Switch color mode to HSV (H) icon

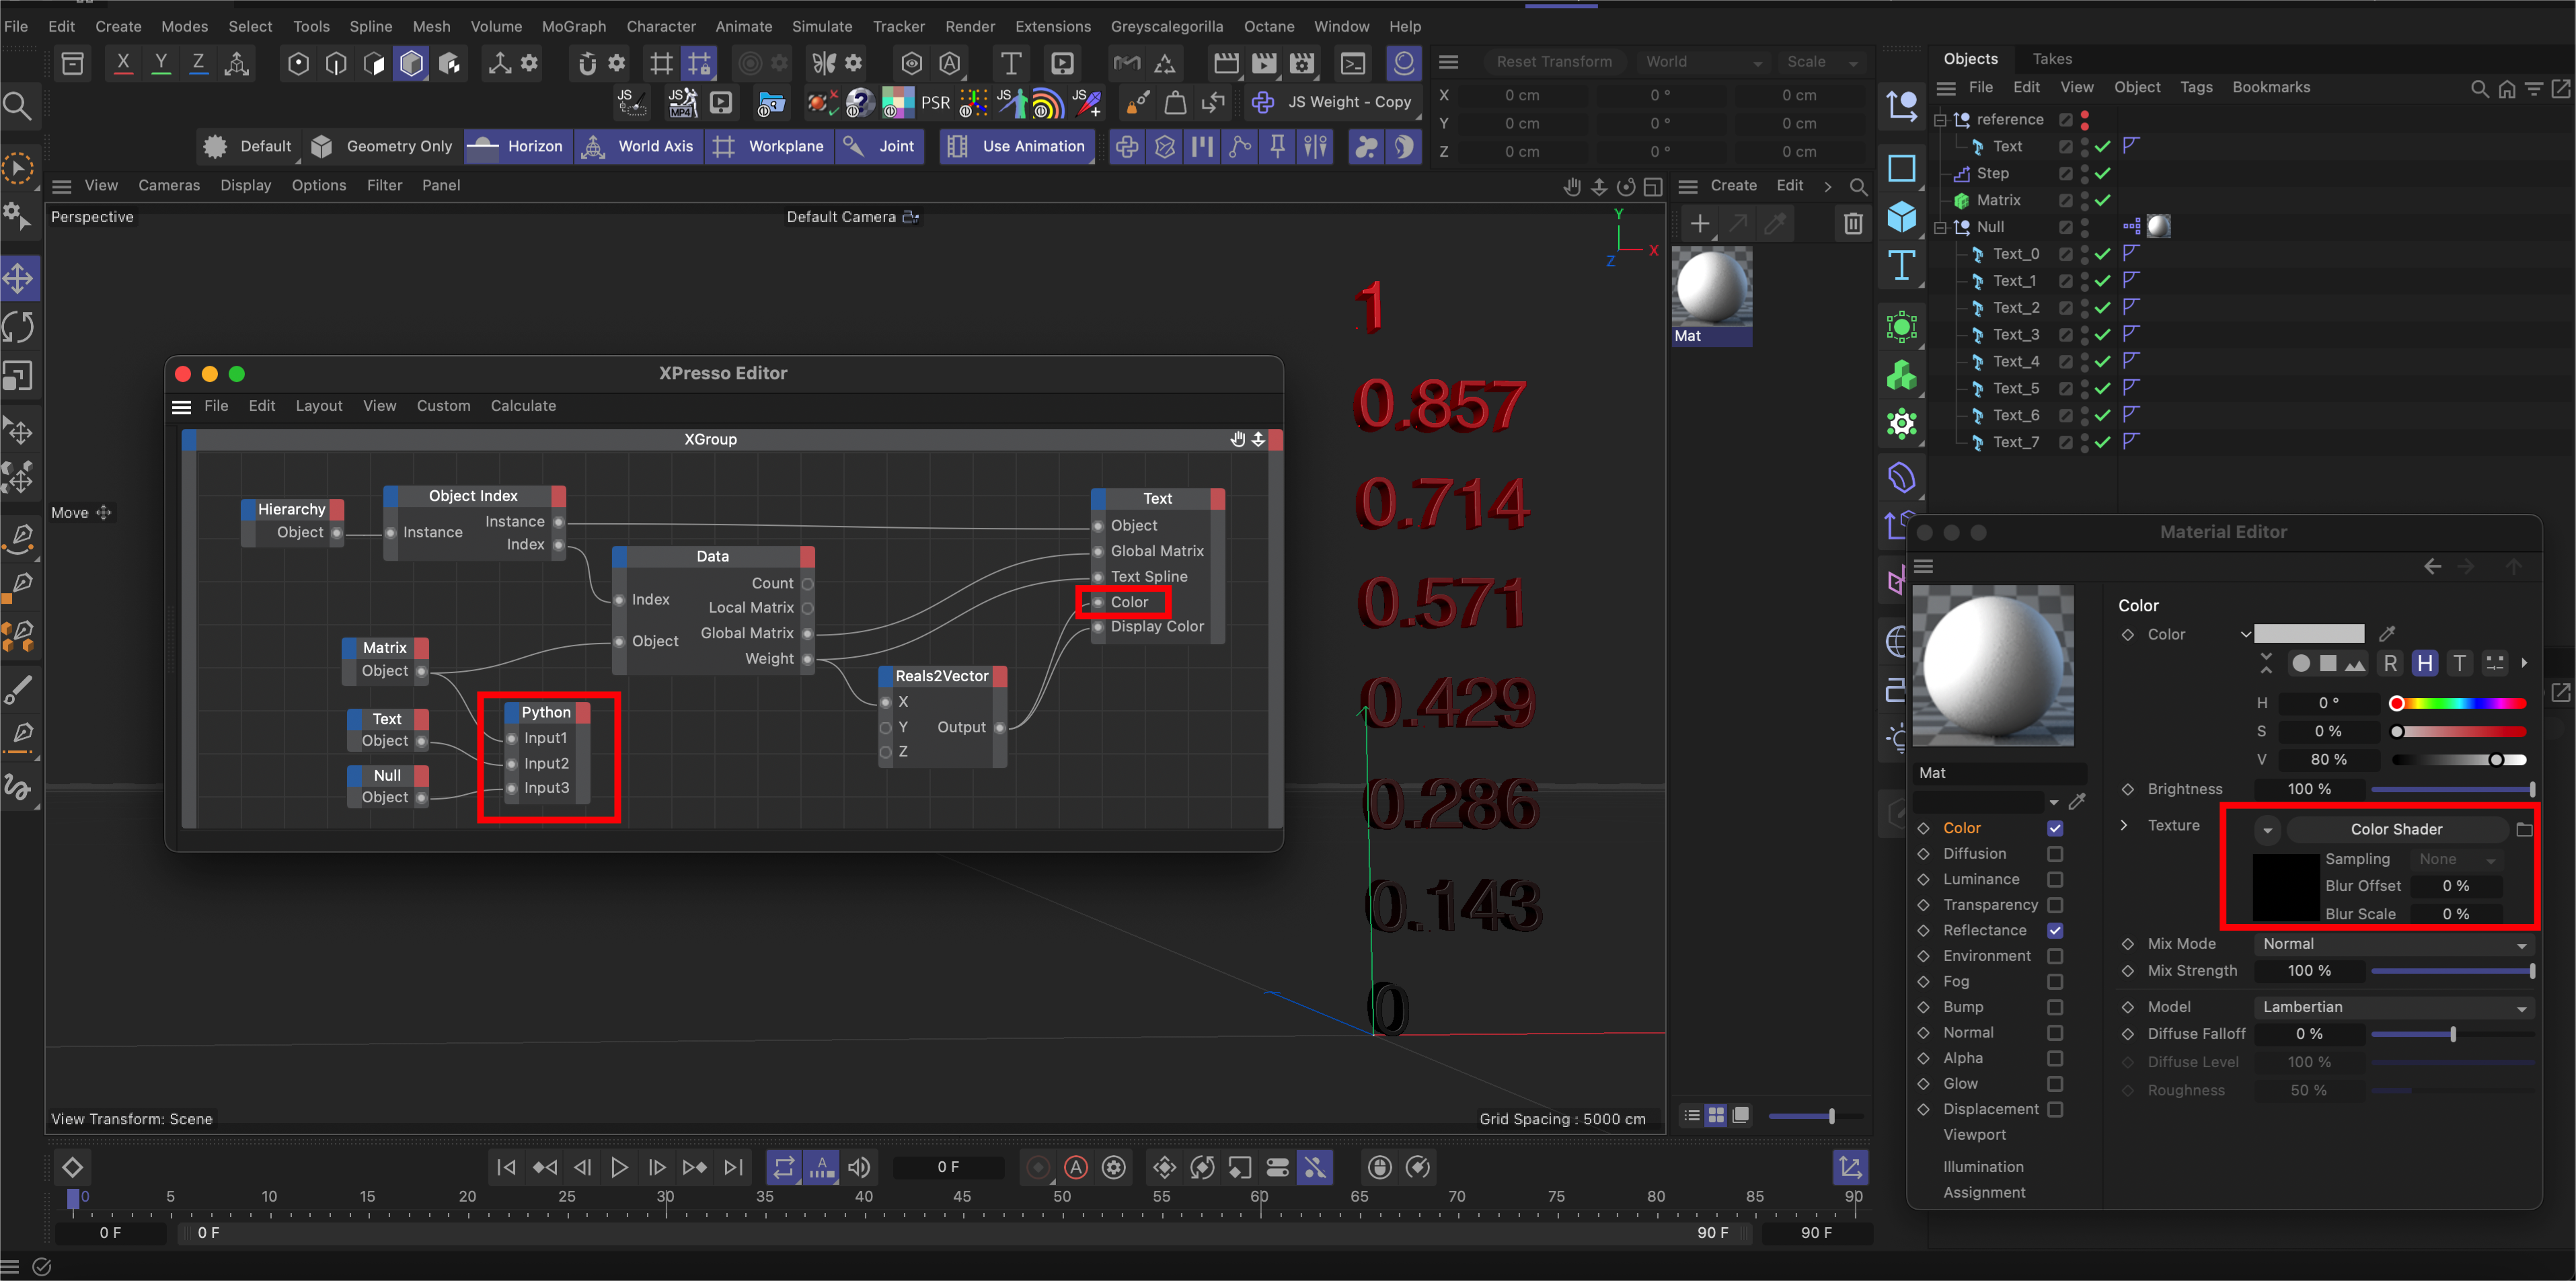[2425, 663]
